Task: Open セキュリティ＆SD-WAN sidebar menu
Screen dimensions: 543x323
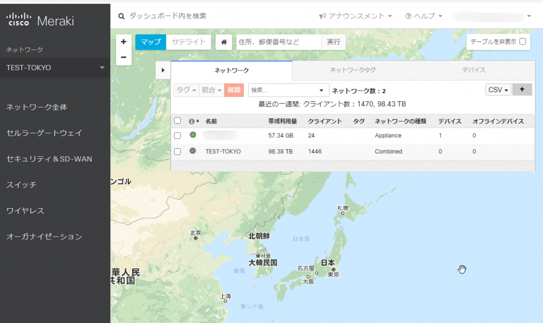Action: coord(49,159)
